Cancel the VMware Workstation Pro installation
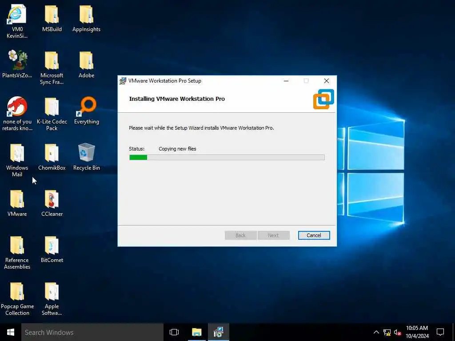This screenshot has width=455, height=341. [314, 235]
